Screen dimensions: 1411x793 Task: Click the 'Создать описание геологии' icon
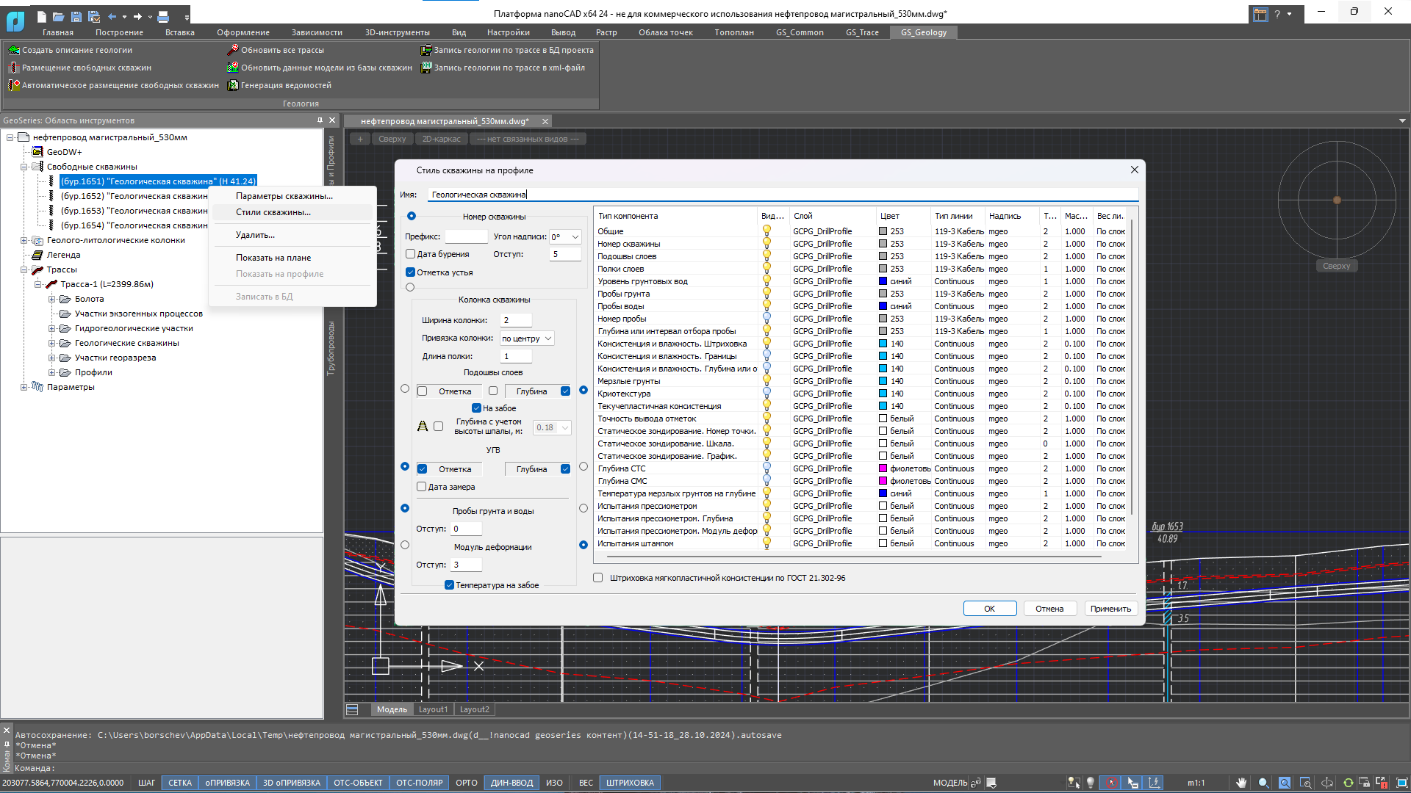click(x=14, y=50)
